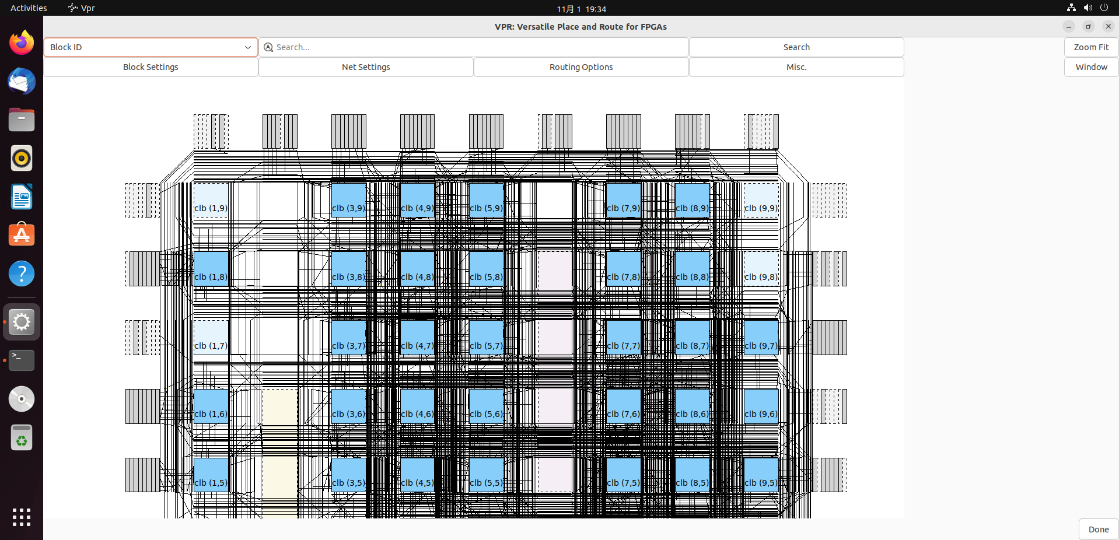Open the Vpr app menu
Image resolution: width=1119 pixels, height=540 pixels.
point(81,8)
